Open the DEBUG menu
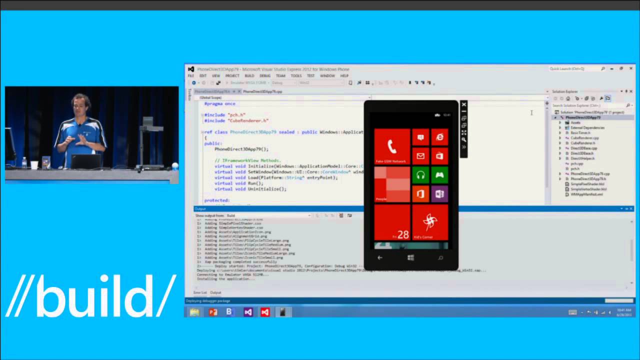The width and height of the screenshot is (640, 360). (x=265, y=76)
